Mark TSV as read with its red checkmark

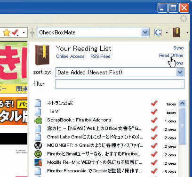(x=154, y=112)
